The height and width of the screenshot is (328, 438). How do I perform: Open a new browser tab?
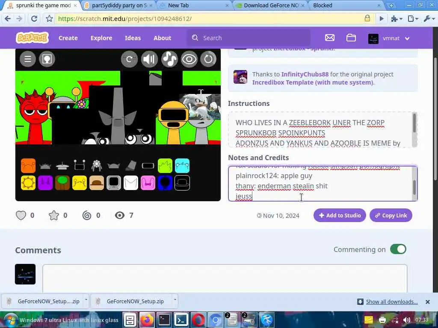(x=391, y=5)
